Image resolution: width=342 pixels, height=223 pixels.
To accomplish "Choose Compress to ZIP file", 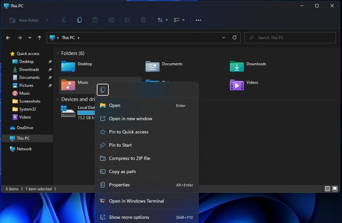I will [129, 158].
